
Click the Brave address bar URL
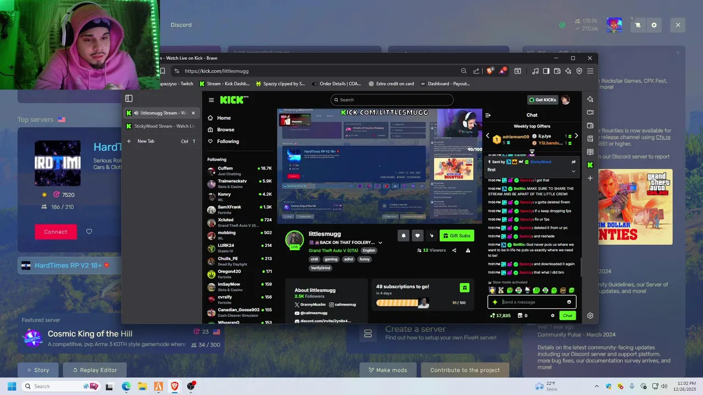[x=216, y=71]
